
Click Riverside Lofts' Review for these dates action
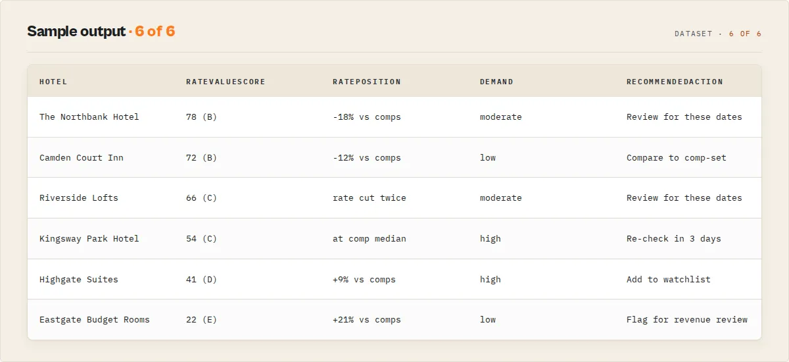[684, 198]
